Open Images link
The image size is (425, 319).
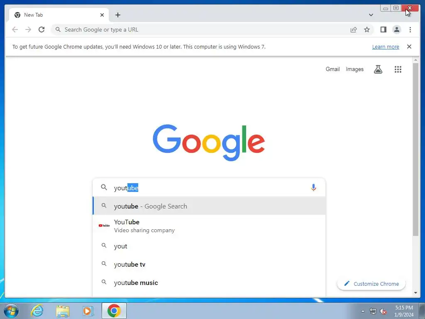coord(354,69)
